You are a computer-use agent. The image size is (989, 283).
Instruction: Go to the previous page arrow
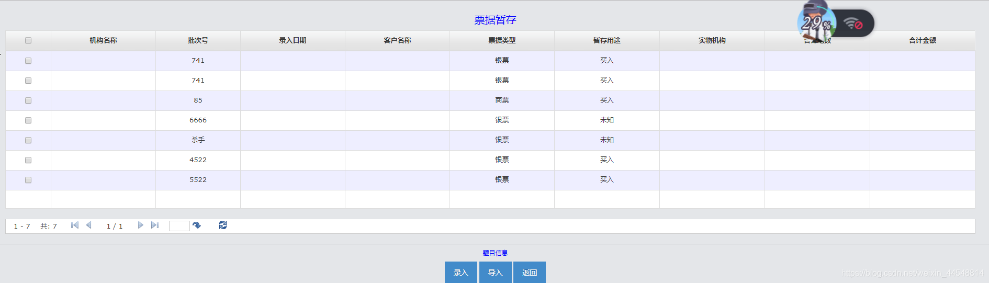click(88, 225)
